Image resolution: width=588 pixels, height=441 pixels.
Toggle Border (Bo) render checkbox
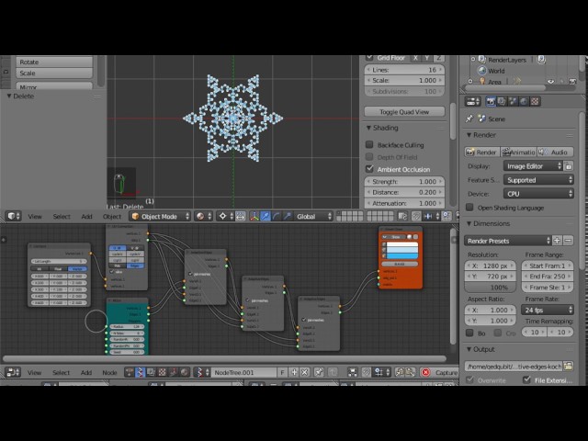tap(469, 333)
